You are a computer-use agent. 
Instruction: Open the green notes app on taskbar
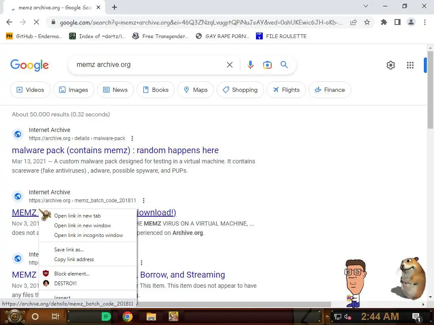[106, 317]
